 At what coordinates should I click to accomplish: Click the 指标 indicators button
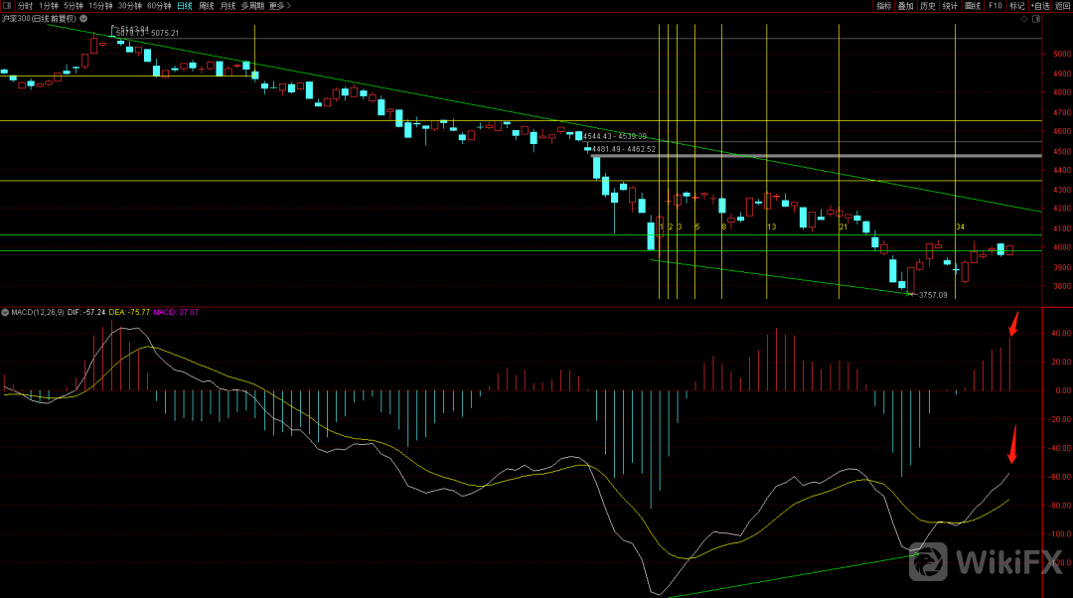[884, 6]
